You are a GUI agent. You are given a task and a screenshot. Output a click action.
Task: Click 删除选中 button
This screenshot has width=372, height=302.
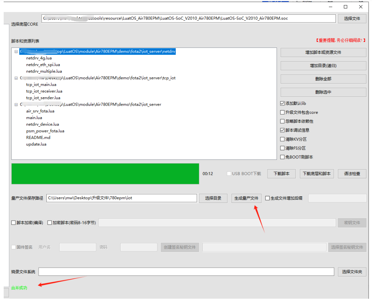[323, 92]
